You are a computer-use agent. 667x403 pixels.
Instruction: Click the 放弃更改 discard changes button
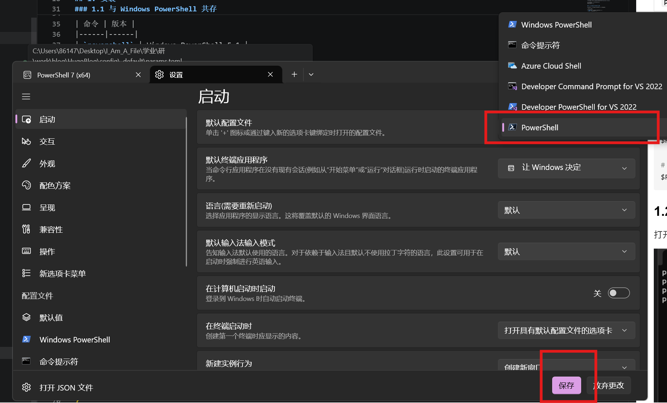(x=608, y=385)
